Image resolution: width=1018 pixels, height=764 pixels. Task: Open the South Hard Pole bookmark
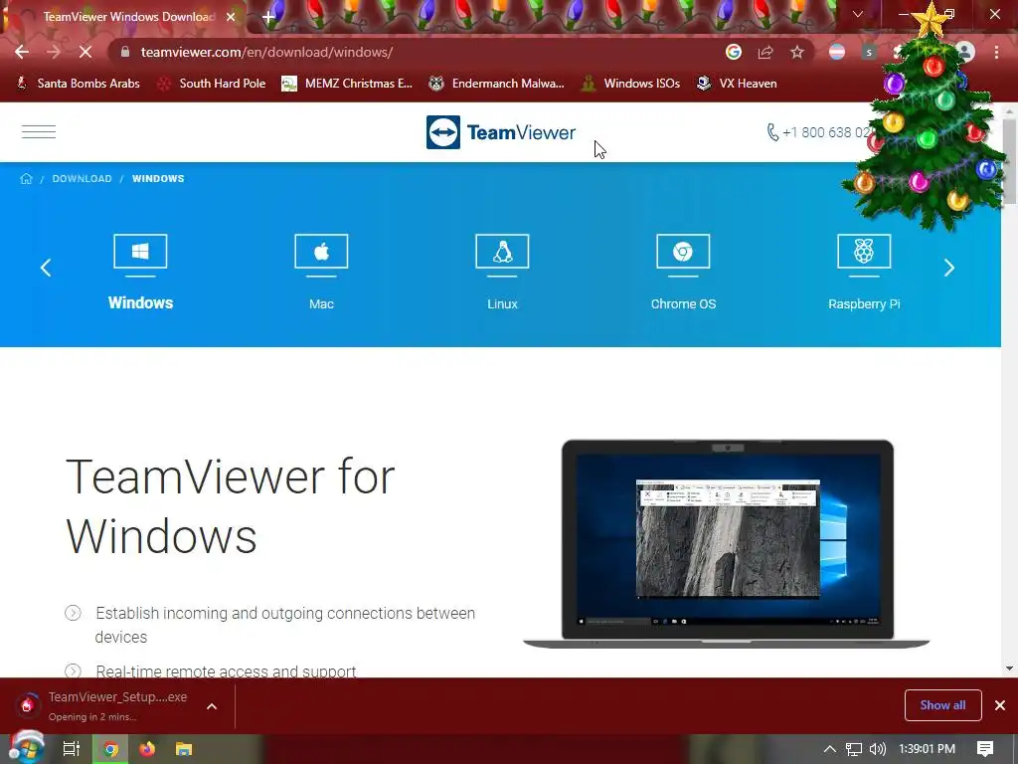(213, 84)
